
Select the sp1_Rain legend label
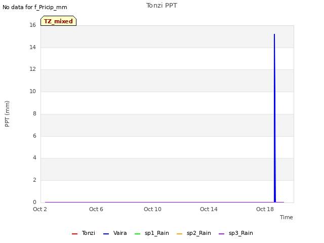point(157,233)
